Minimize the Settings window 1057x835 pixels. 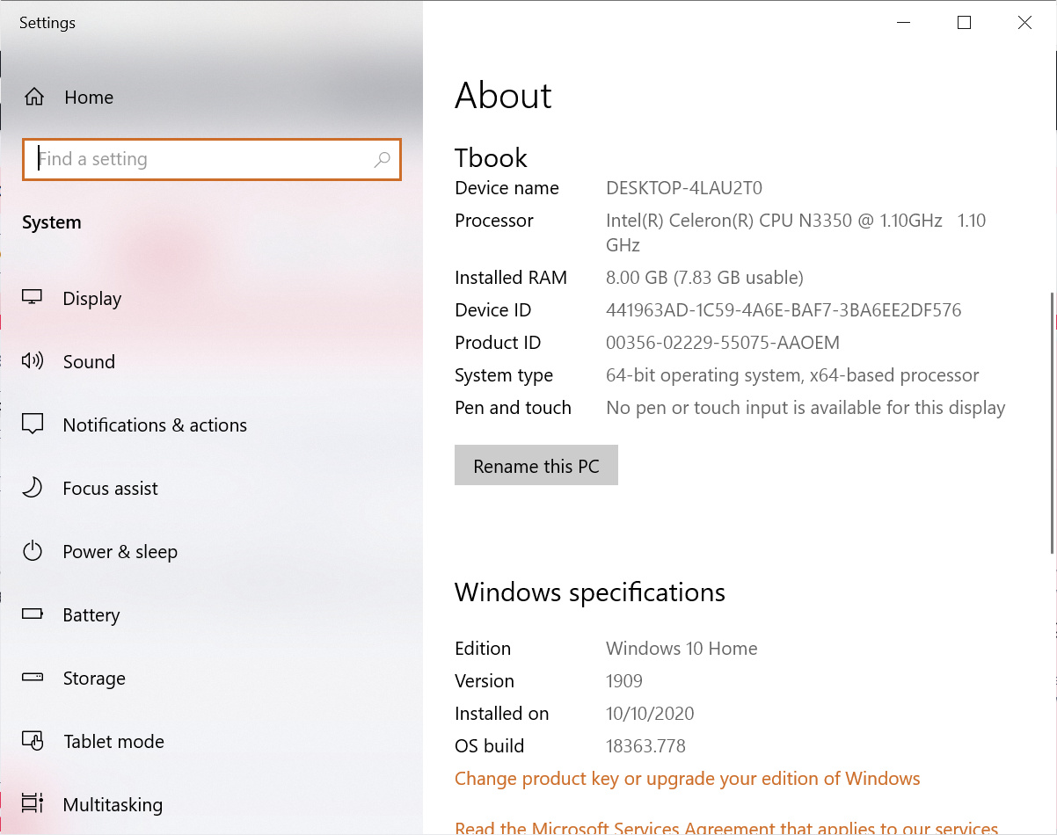point(903,23)
